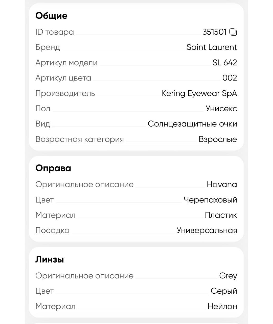This screenshot has height=324, width=273.
Task: Tap manufacturer Kering Eyewear SpA
Action: point(199,93)
